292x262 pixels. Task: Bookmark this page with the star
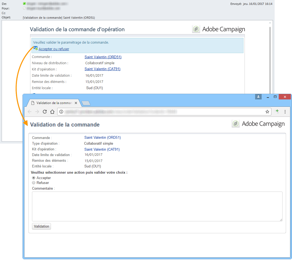pos(267,112)
